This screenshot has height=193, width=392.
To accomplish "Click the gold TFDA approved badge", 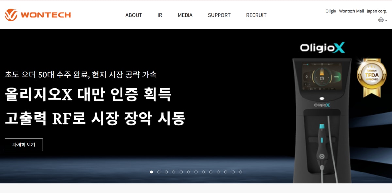I will click(x=369, y=77).
